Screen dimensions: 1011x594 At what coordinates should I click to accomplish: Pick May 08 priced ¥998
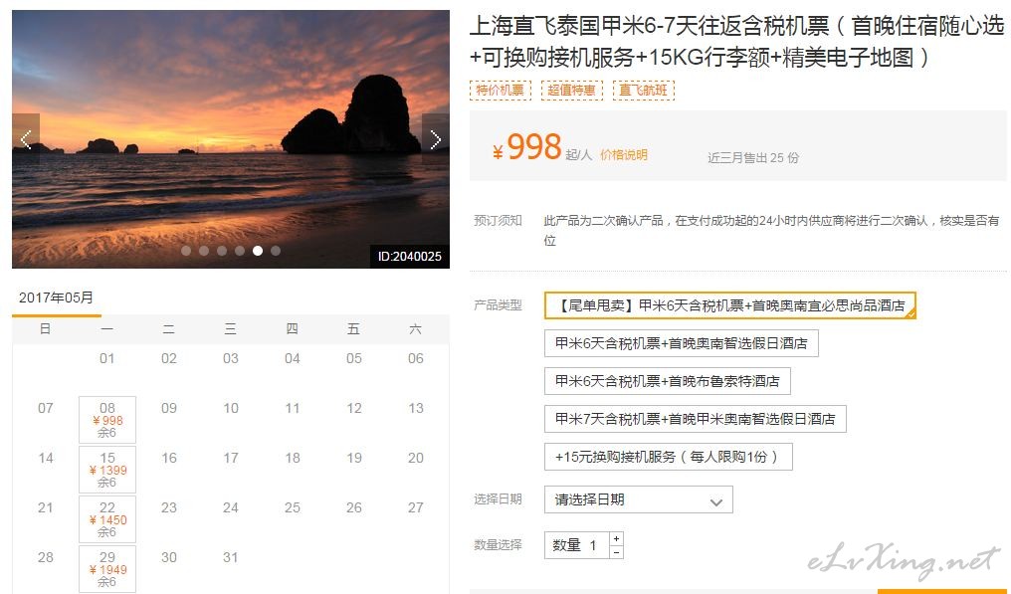tap(107, 420)
